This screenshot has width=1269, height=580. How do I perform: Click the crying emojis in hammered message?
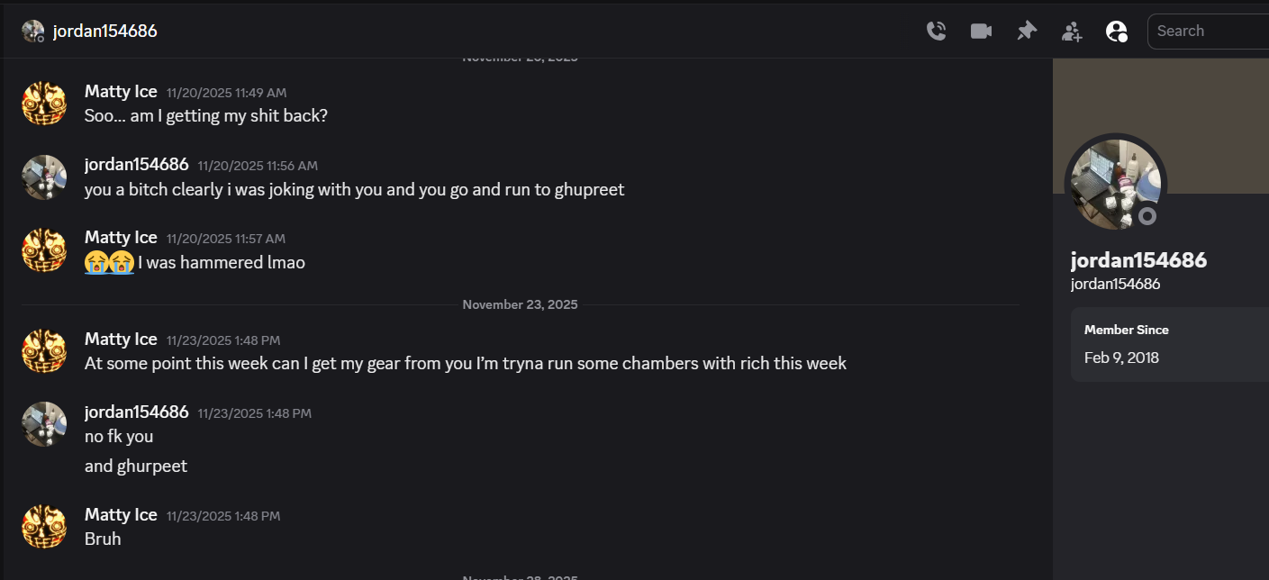[x=109, y=263]
